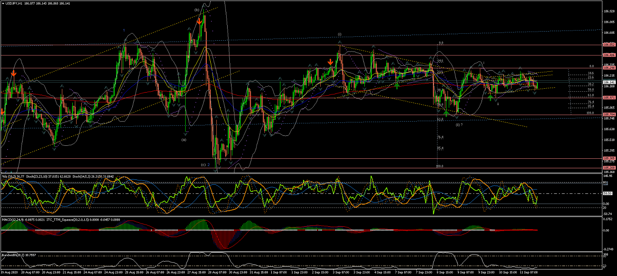Click the 105.971 highlighted price label
617x276 pixels.
[x=609, y=97]
